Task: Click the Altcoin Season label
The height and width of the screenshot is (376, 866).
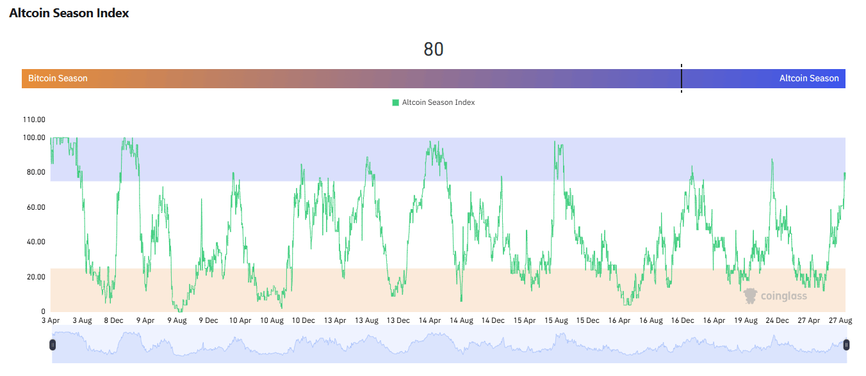Action: tap(809, 79)
